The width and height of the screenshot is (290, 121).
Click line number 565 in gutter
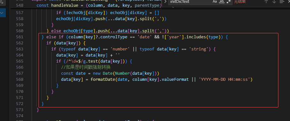[19, 61]
